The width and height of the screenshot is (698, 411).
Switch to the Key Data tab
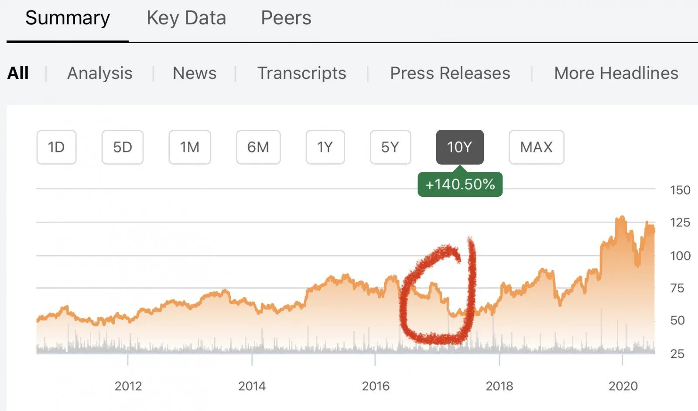tap(186, 18)
